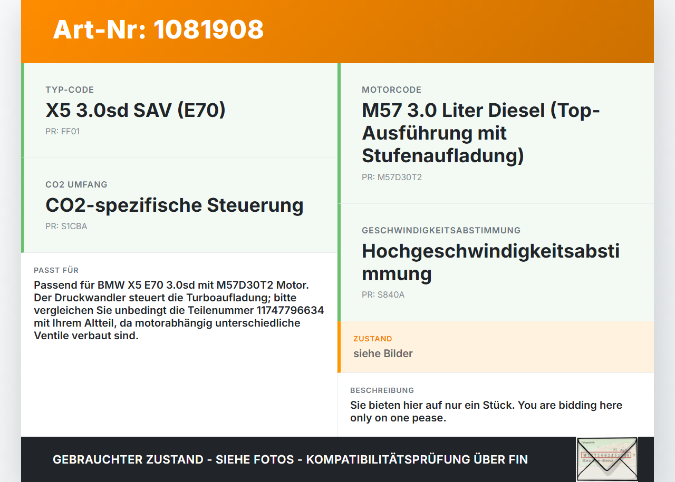Select the "BESCHREIBUNG" label
The height and width of the screenshot is (482, 675).
click(x=382, y=390)
